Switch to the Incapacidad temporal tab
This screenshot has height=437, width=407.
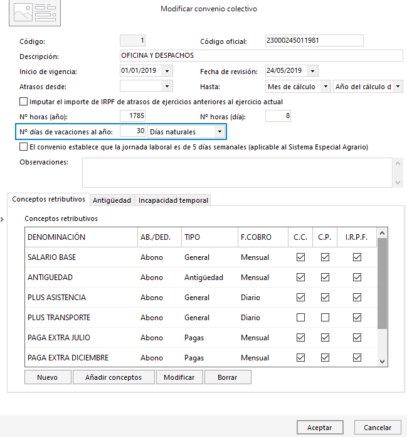tap(173, 200)
